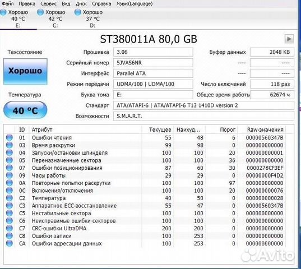Click the 40 °C temperature button
This screenshot has height=269, width=301.
click(25, 110)
